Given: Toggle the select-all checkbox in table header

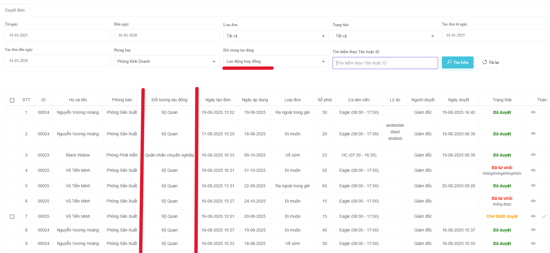Looking at the screenshot, I should point(12,100).
